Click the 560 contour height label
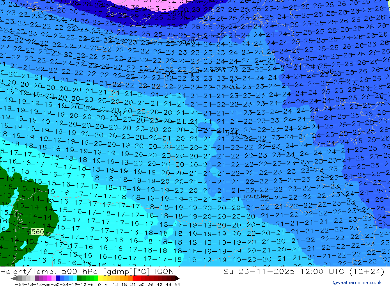 (37, 232)
